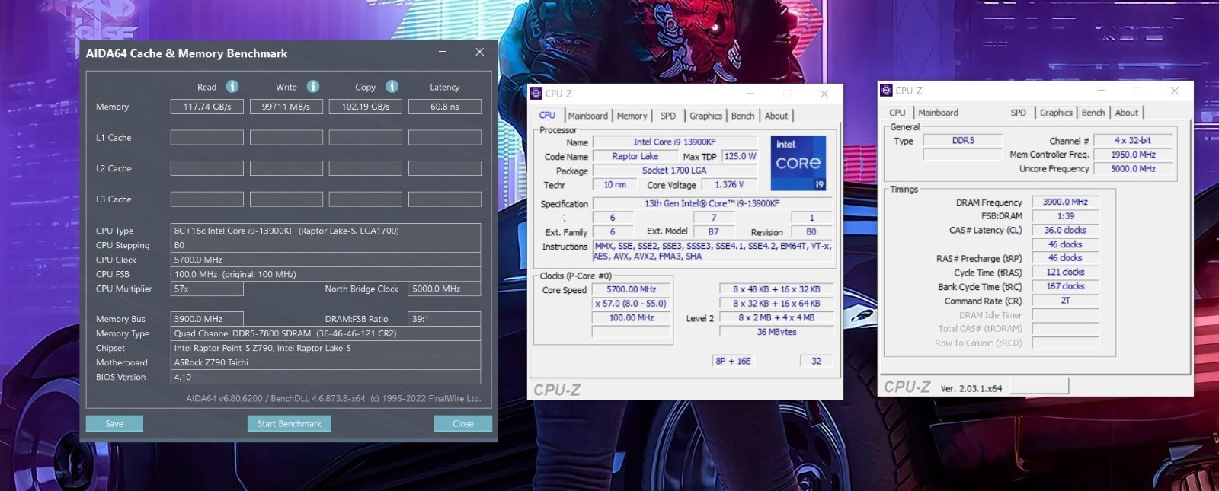Open the SPD tab in the CPU-Z timings window
This screenshot has height=491, width=1219.
[1019, 113]
